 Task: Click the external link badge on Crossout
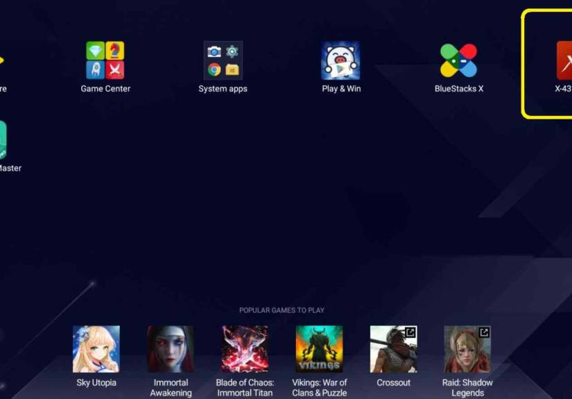pyautogui.click(x=410, y=332)
